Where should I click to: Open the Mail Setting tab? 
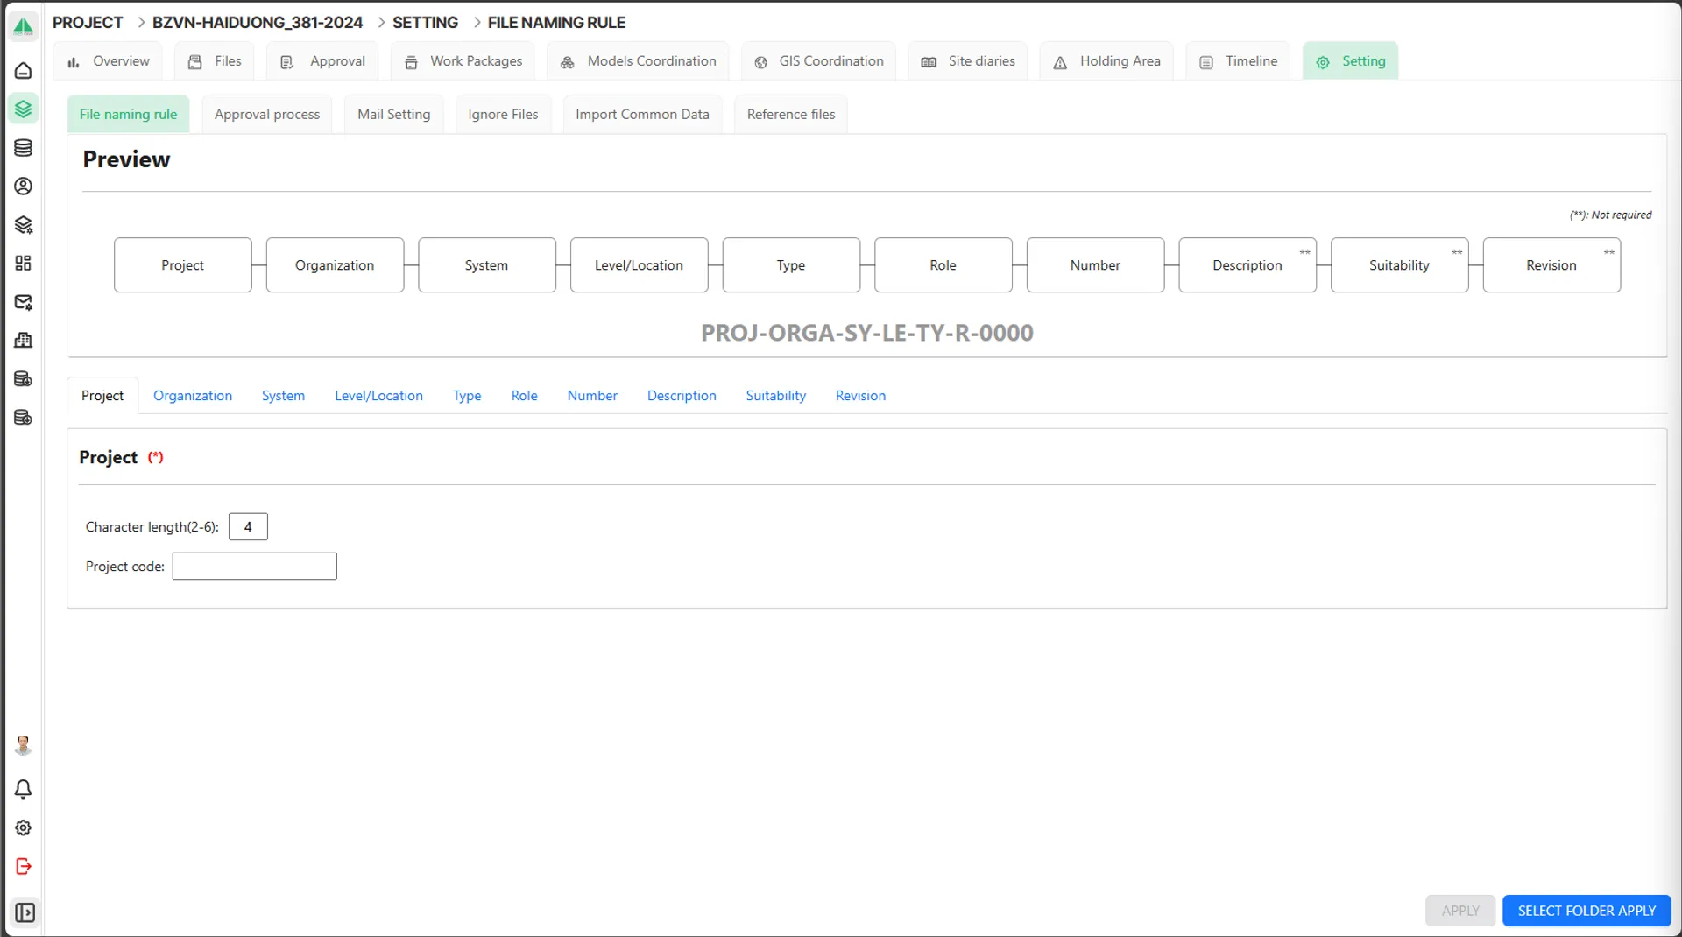pyautogui.click(x=394, y=114)
